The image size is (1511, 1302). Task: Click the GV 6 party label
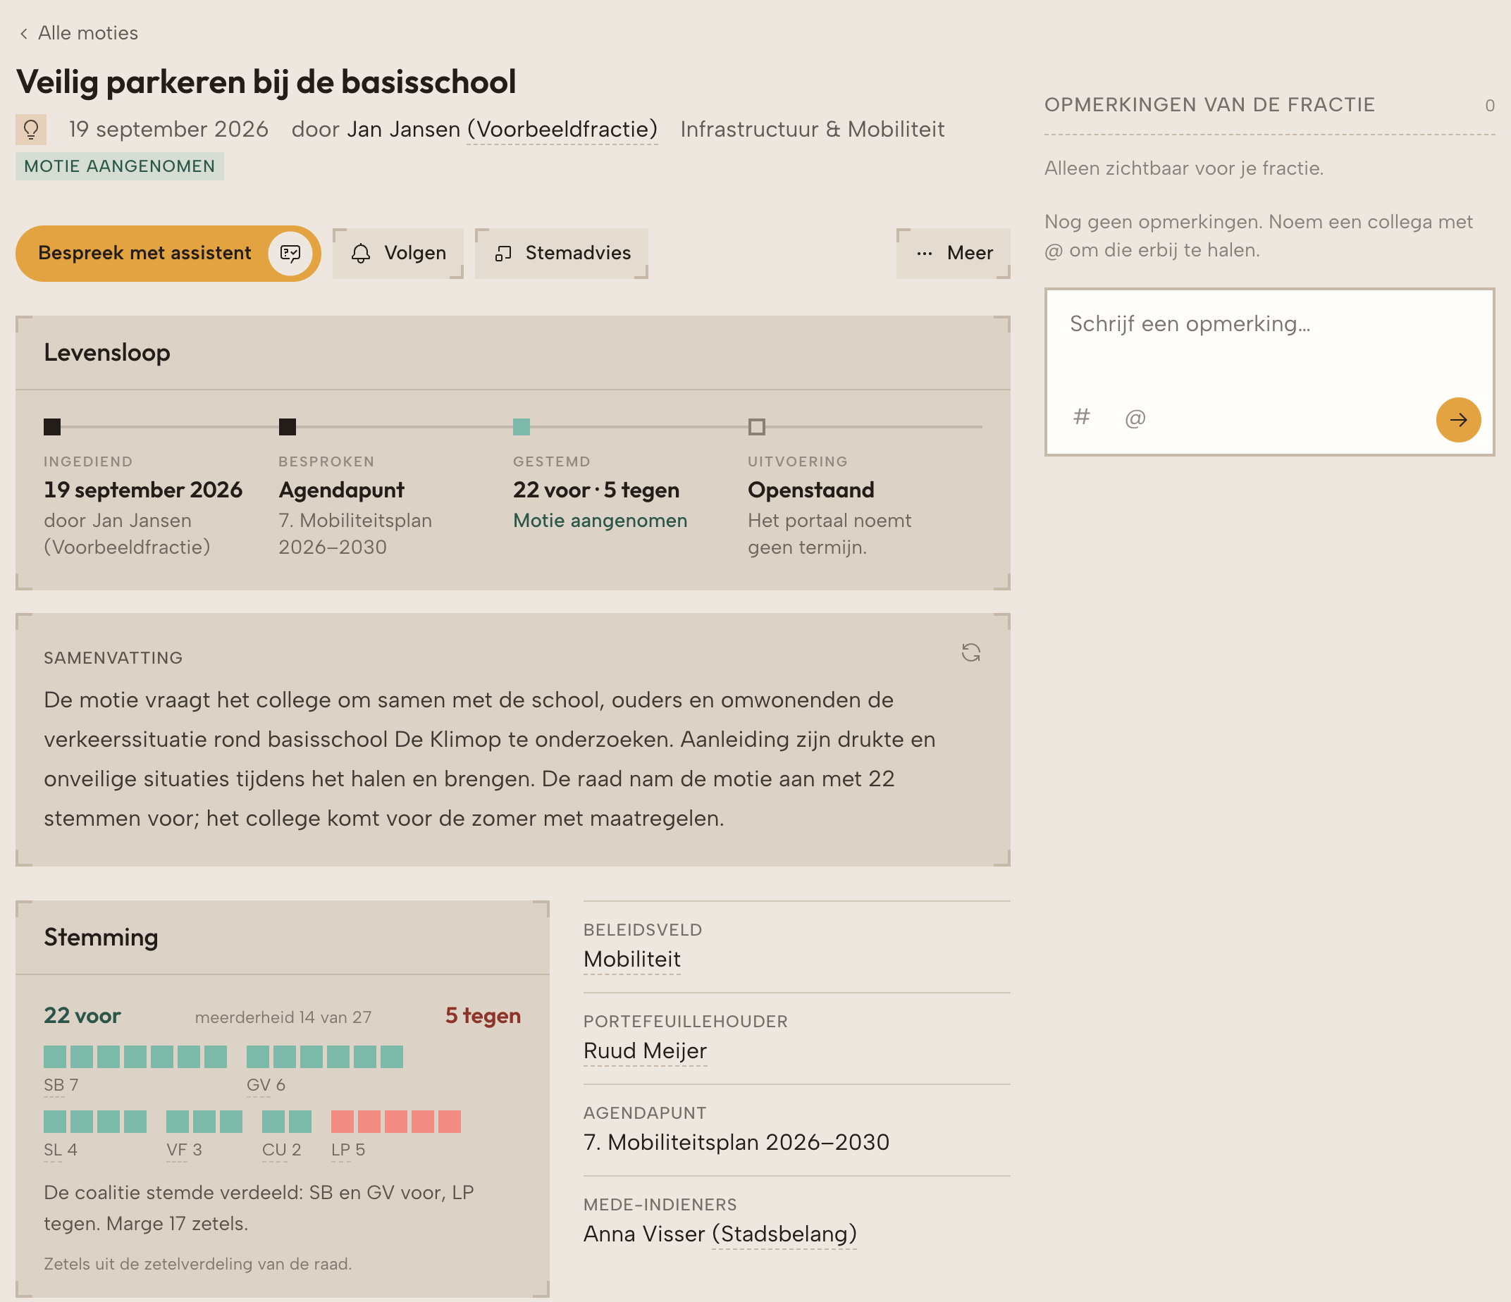266,1086
